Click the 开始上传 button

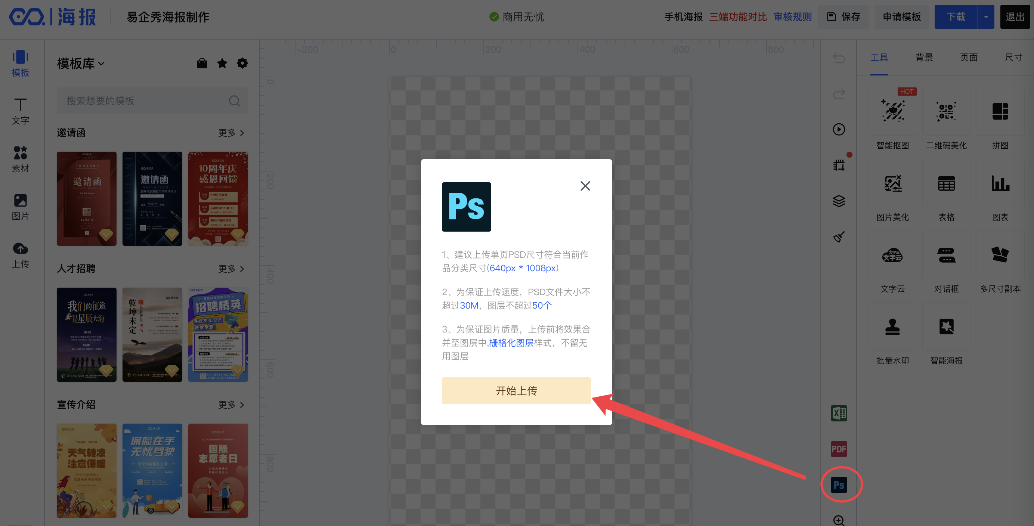516,390
